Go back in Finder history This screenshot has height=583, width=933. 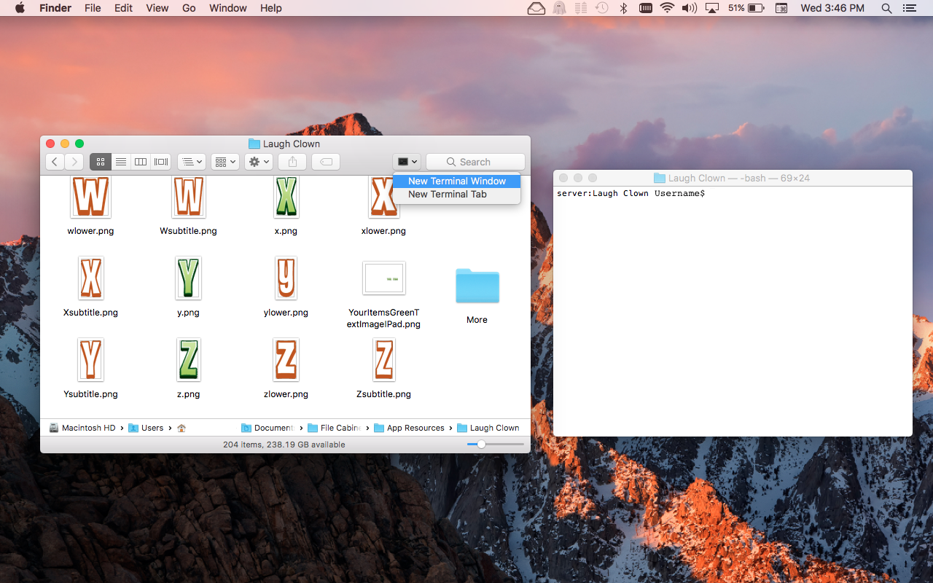point(55,162)
